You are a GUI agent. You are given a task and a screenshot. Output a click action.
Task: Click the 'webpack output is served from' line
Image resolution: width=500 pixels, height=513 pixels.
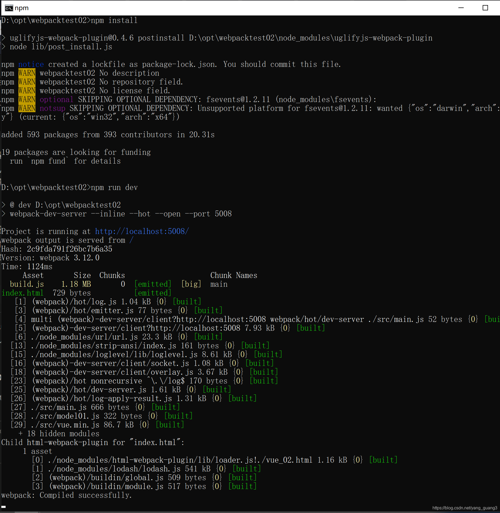click(x=67, y=240)
